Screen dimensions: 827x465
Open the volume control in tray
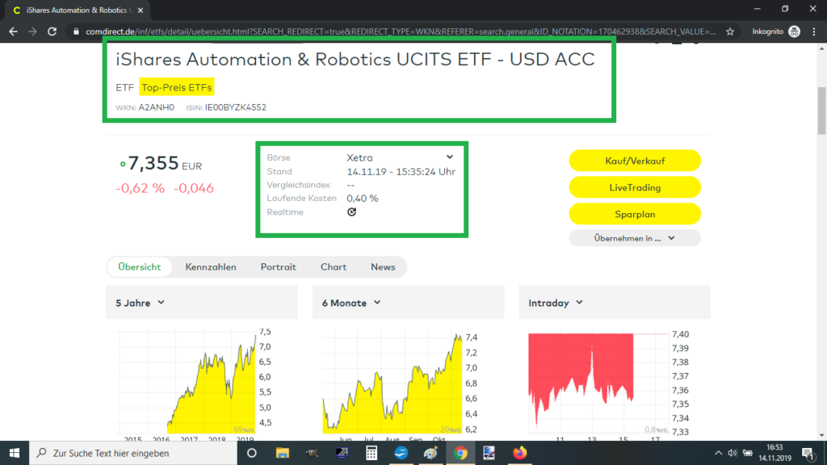click(x=732, y=453)
